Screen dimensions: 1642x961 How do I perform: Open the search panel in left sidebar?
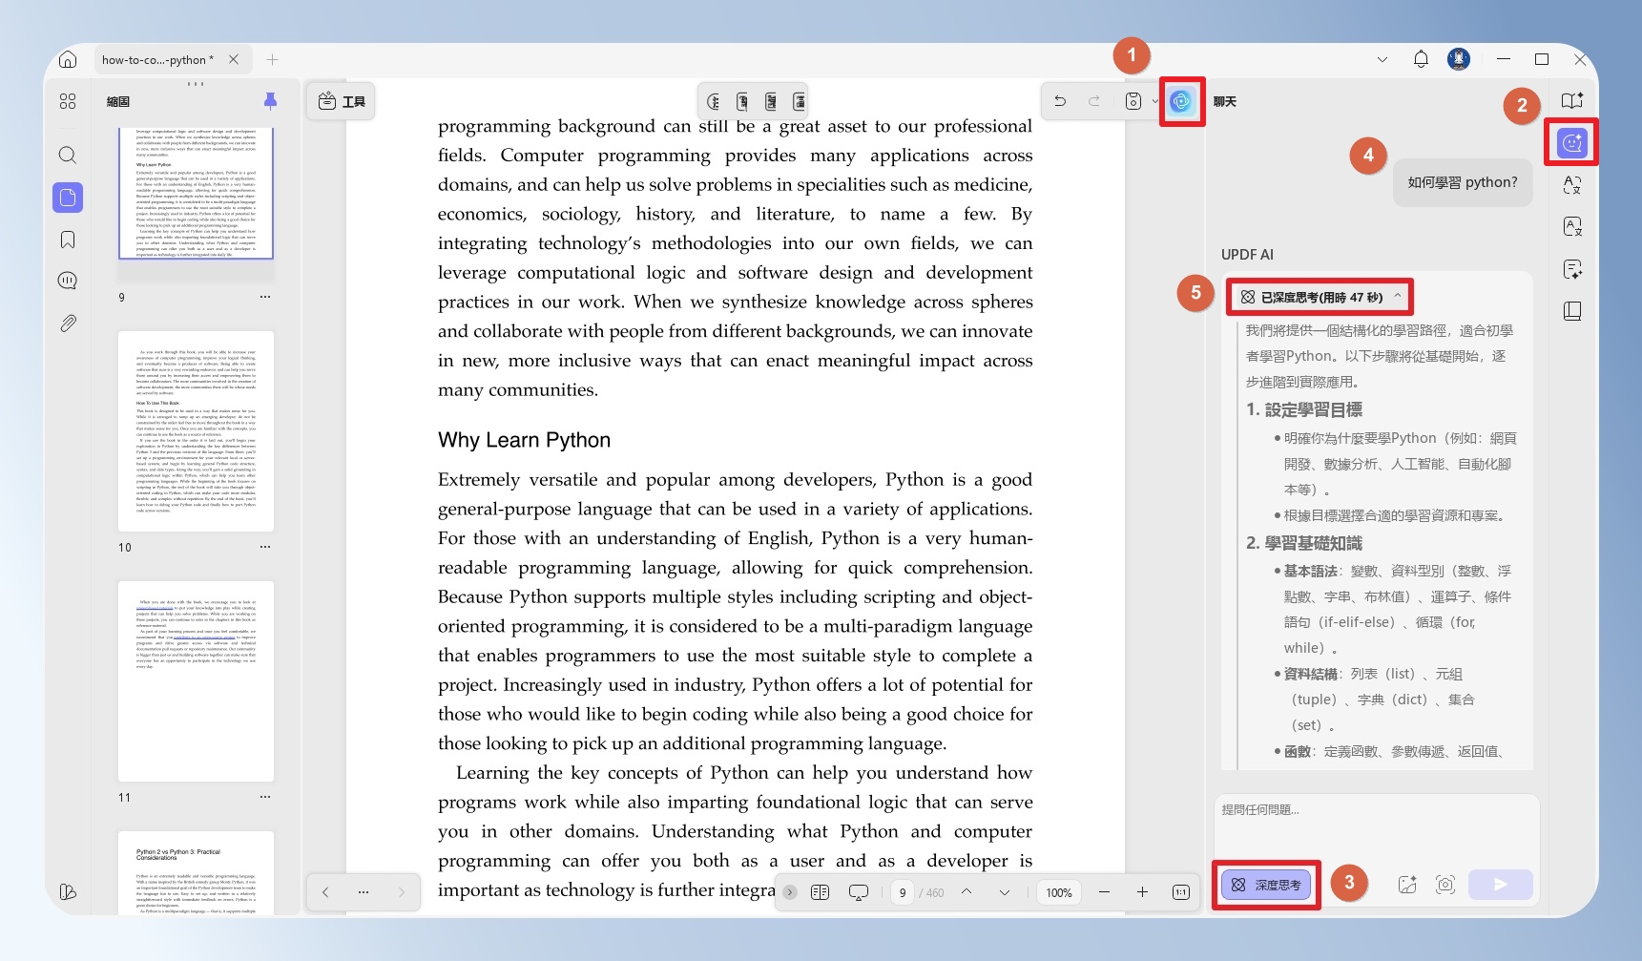[x=68, y=155]
